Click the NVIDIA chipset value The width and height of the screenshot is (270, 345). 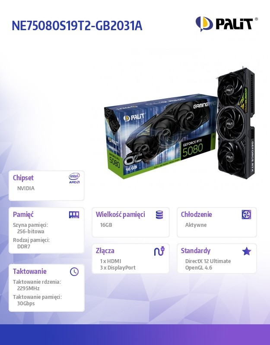(x=26, y=188)
